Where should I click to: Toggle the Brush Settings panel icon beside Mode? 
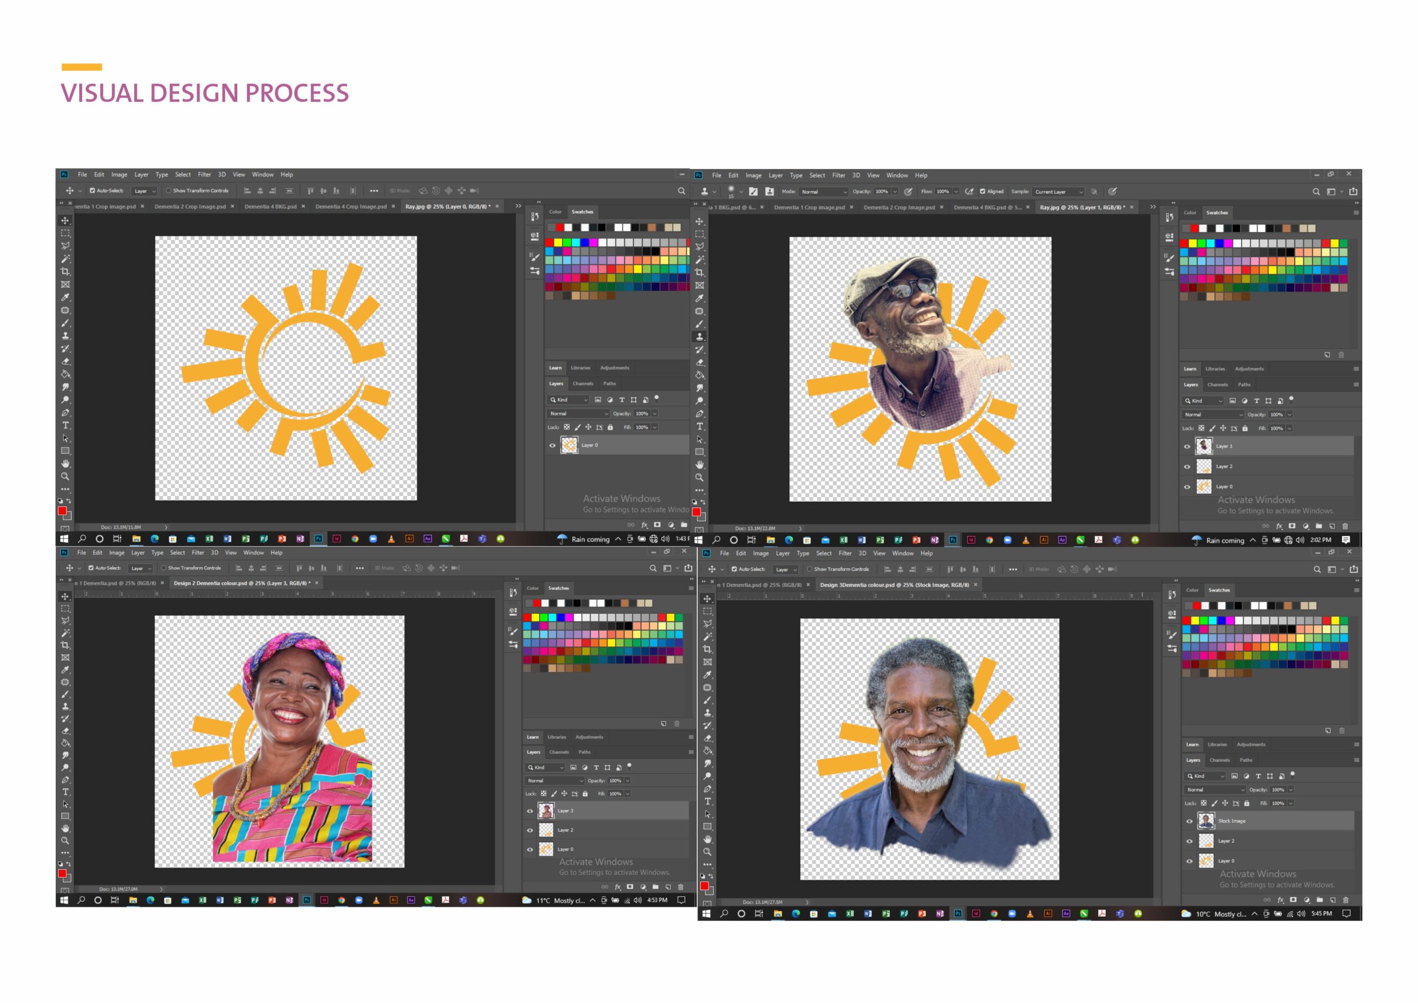pyautogui.click(x=753, y=192)
